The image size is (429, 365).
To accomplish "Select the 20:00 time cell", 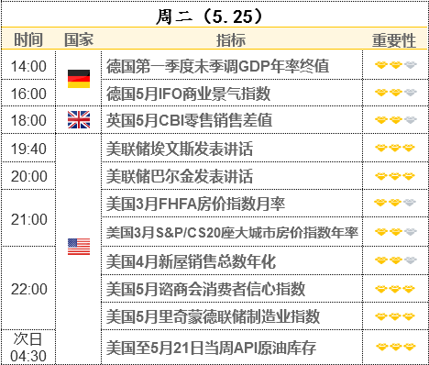I will (28, 176).
